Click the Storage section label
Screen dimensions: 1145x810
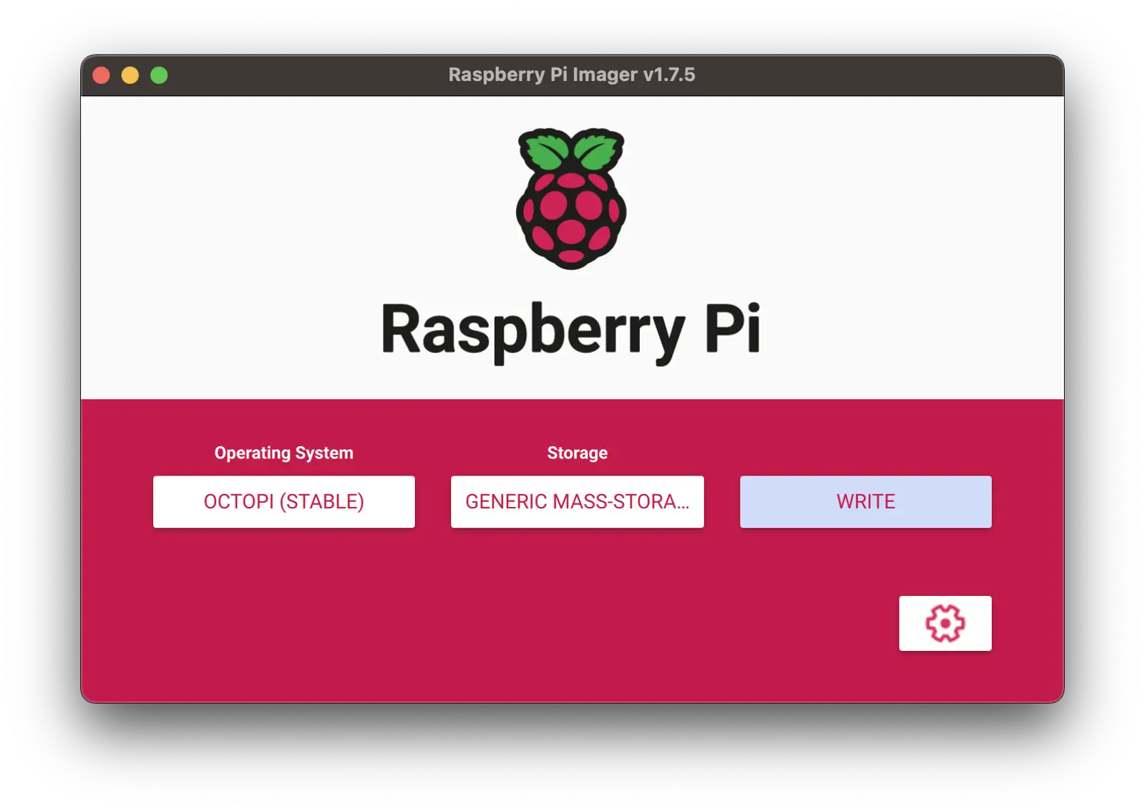577,452
